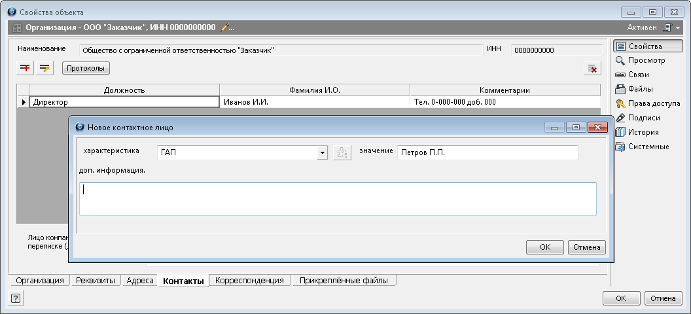Image resolution: width=691 pixels, height=314 pixels.
Task: Open Файлы in the side panel
Action: tap(640, 89)
